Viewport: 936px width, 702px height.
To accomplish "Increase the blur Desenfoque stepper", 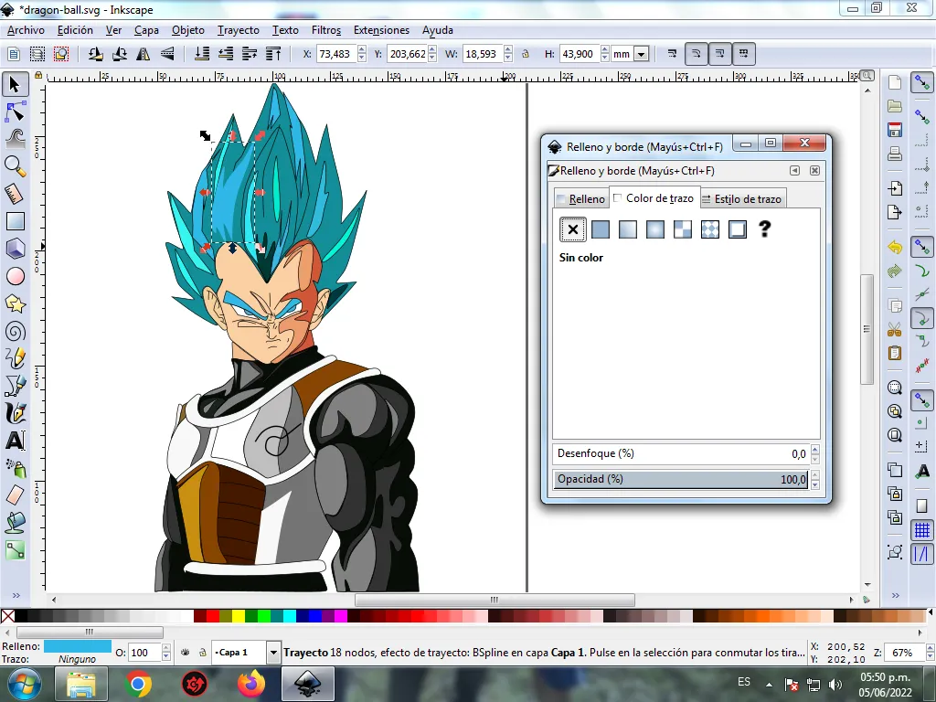I will coord(815,449).
